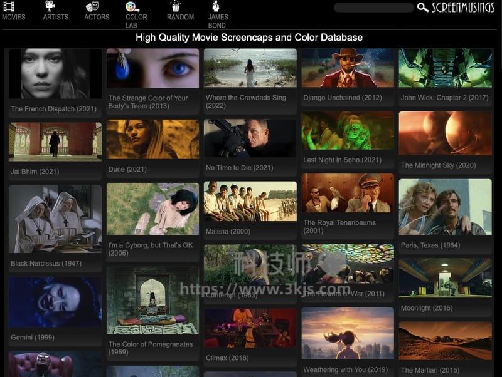Viewport: 502px width, 377px height.
Task: Open The Martian (2015) thumbnail
Action: (445, 341)
